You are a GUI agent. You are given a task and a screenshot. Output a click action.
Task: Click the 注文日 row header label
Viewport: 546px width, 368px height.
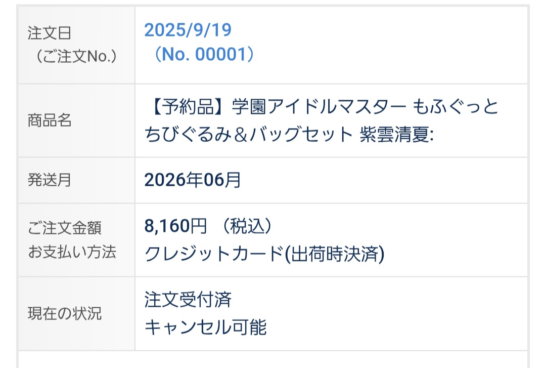[49, 33]
